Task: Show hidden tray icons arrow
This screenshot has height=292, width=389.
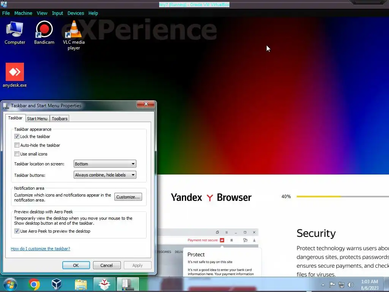Action: pyautogui.click(x=323, y=285)
